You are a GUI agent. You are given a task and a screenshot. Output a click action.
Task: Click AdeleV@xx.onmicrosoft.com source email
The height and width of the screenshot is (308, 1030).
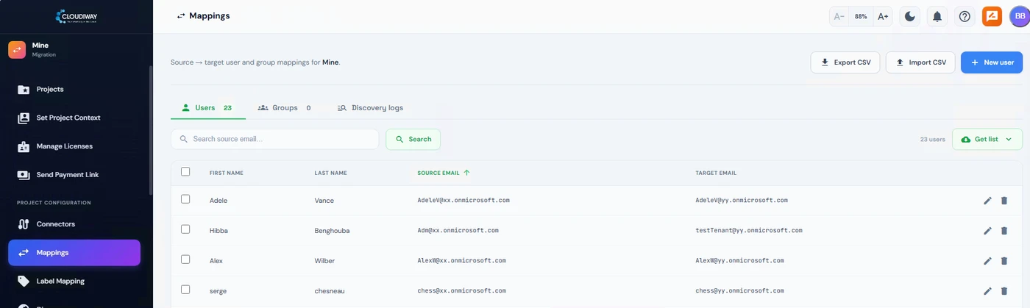(464, 200)
